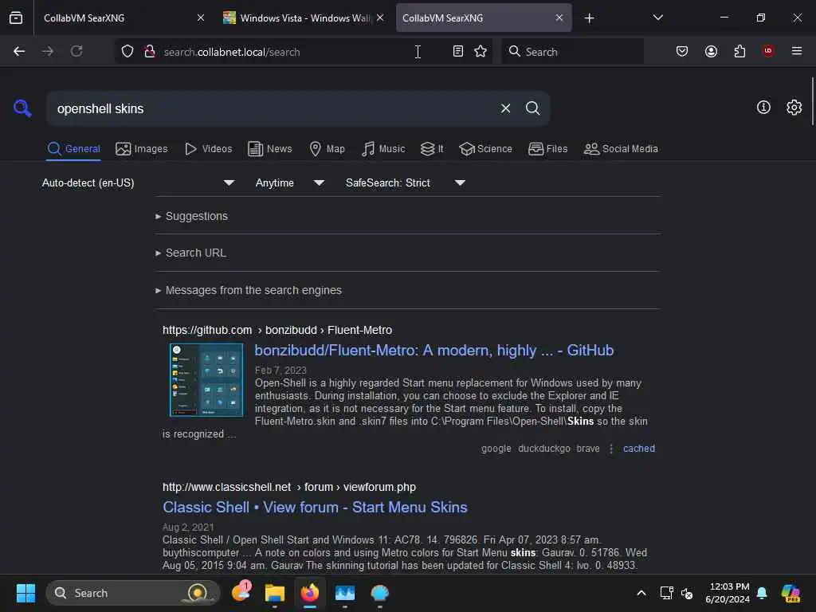This screenshot has width=816, height=612.
Task: Select the Videos search category
Action: (208, 149)
